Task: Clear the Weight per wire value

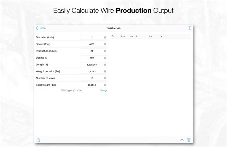Action: click(105, 71)
